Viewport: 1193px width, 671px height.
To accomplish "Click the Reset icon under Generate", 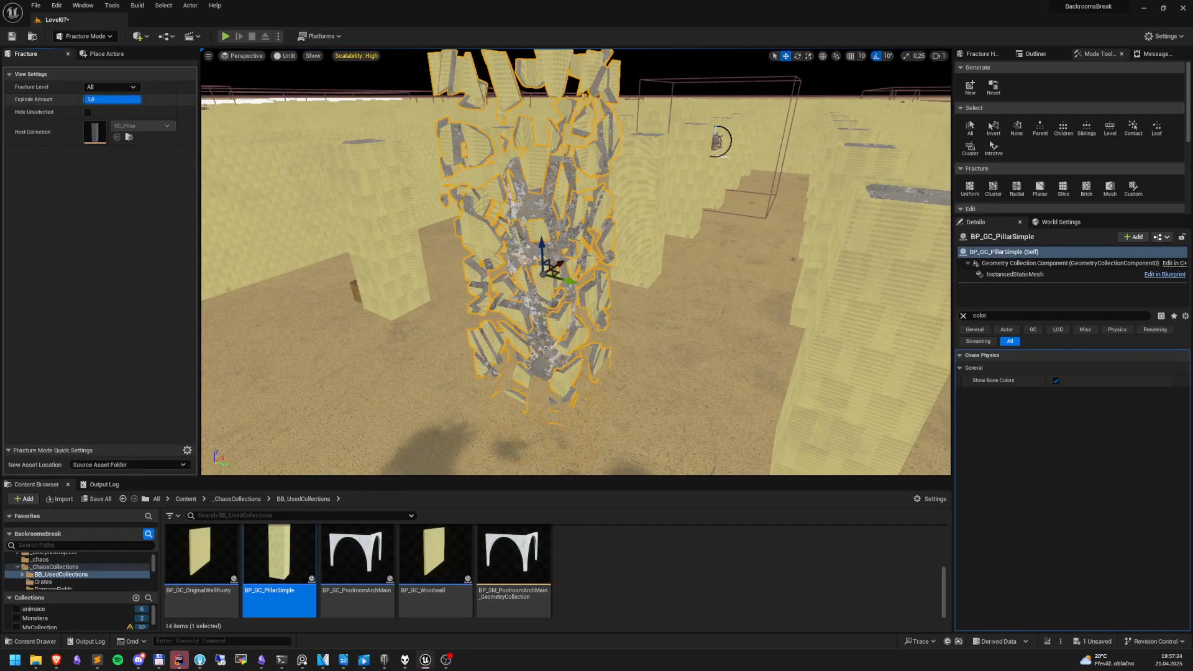I will pos(993,87).
